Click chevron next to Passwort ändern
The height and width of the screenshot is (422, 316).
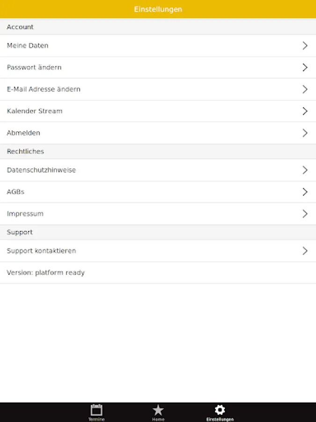305,68
